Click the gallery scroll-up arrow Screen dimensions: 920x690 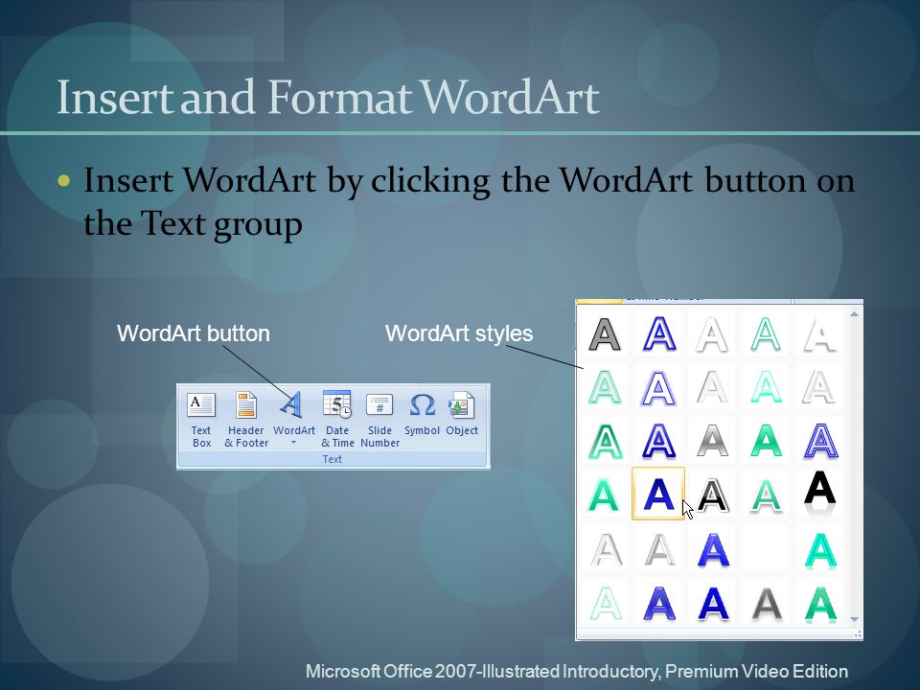(854, 314)
